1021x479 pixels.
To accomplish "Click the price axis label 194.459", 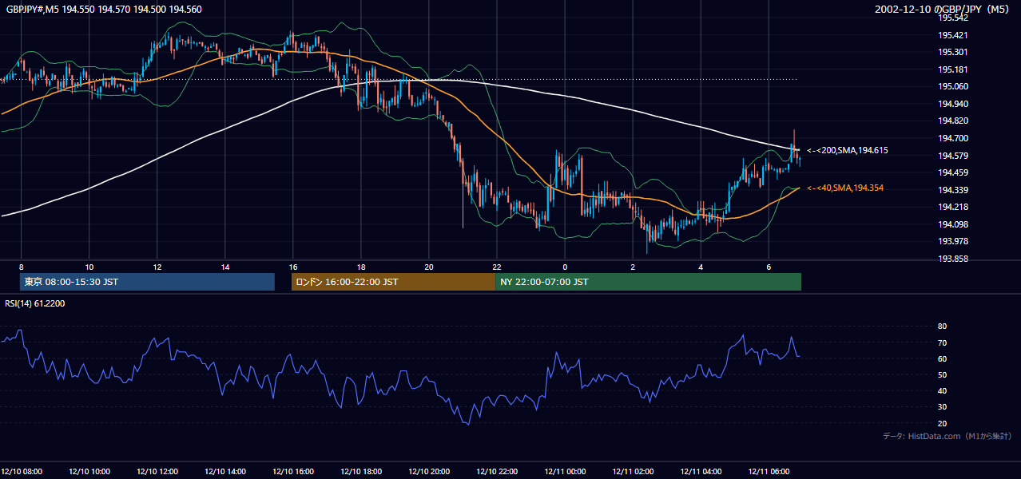I will [952, 172].
